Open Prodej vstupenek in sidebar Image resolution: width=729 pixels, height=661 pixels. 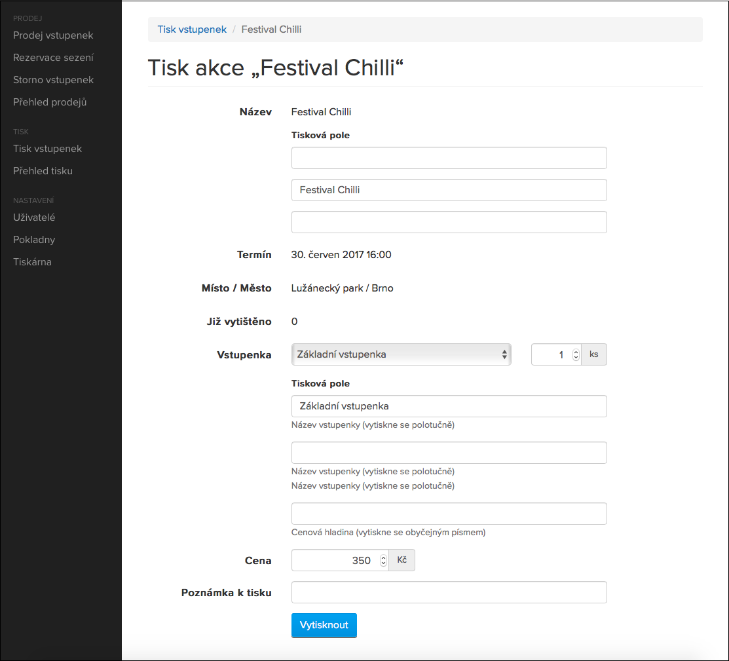point(53,35)
